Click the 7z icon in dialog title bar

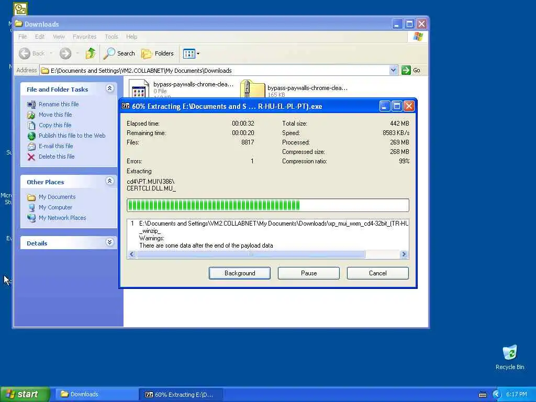click(126, 106)
